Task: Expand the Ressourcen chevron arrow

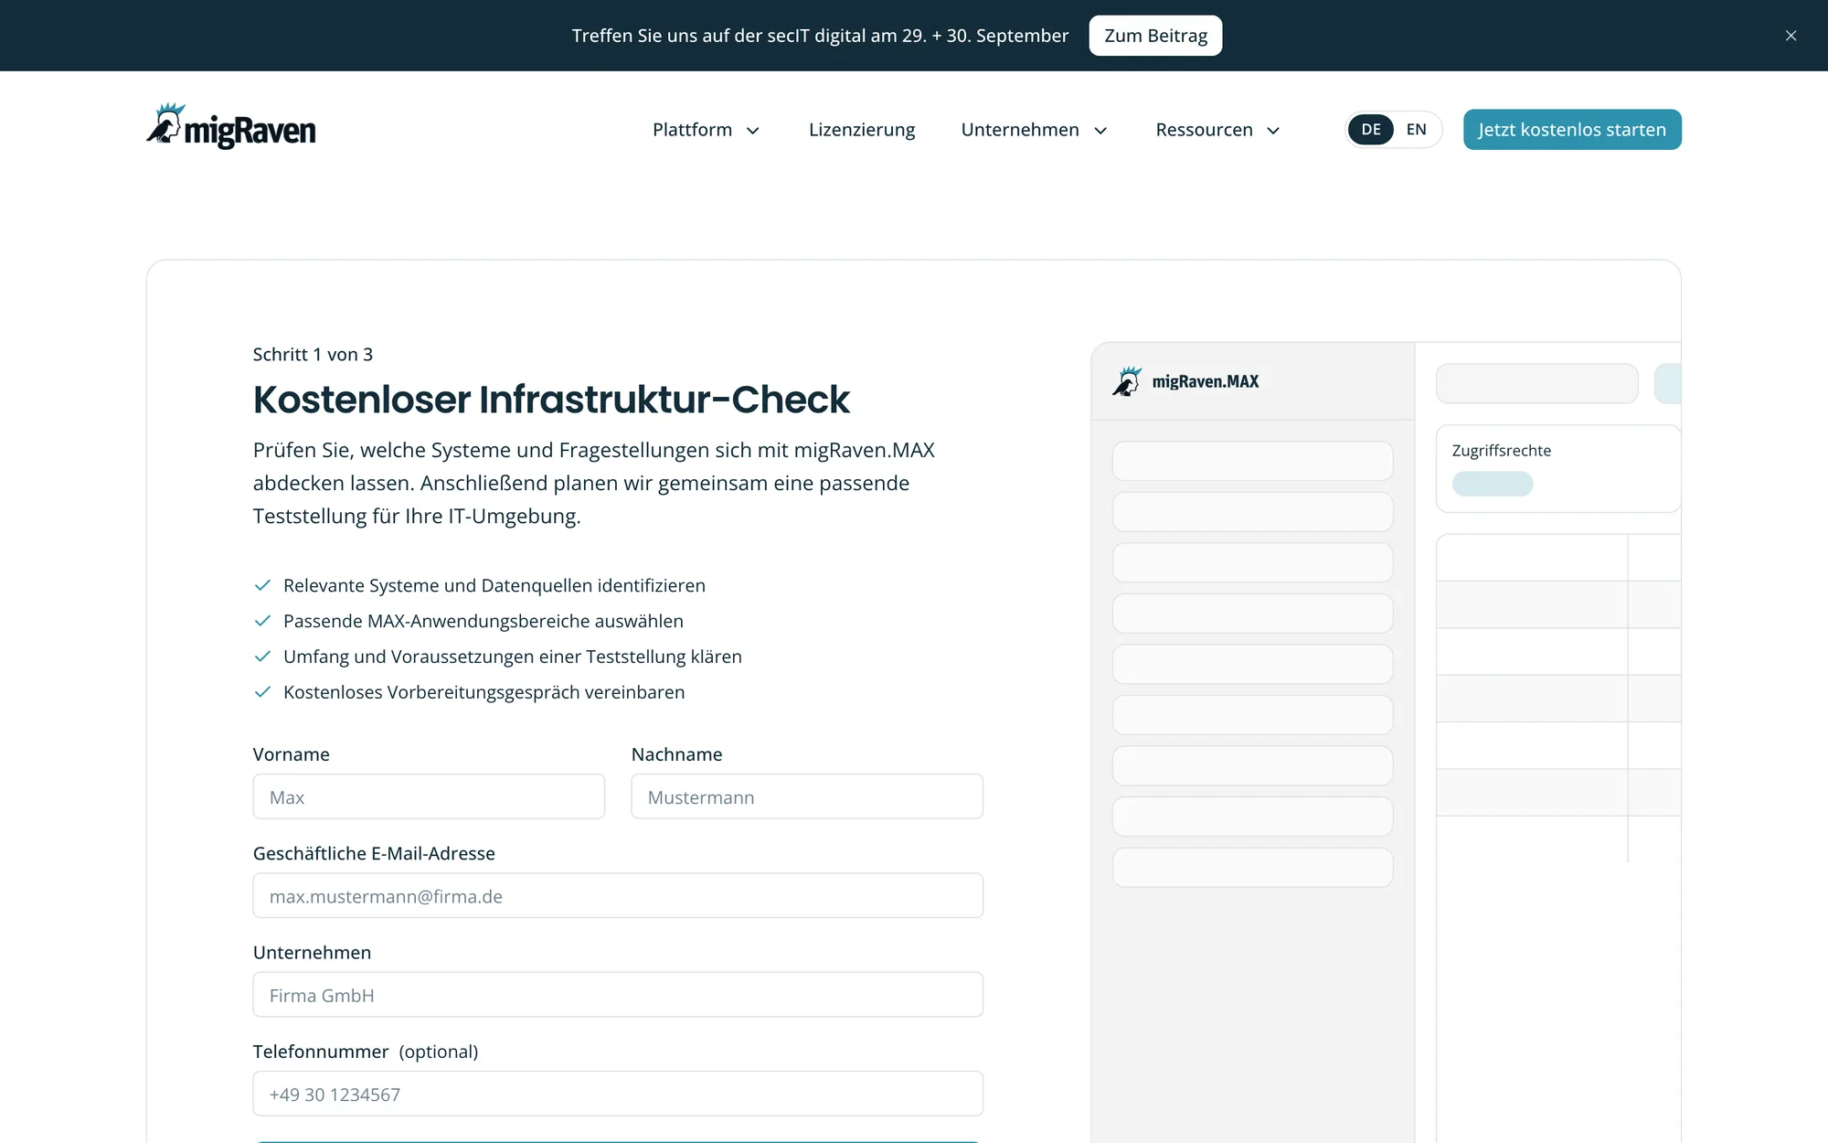Action: click(1273, 131)
